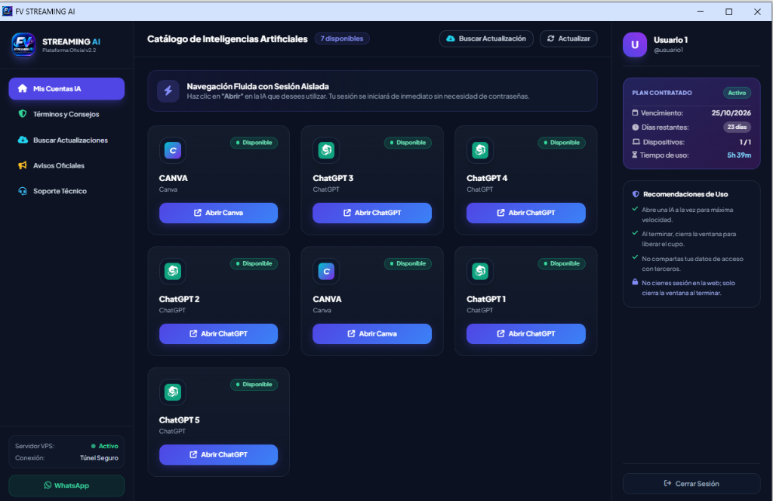Open Mis Cuentas IA in the sidebar
Image resolution: width=773 pixels, height=501 pixels.
pos(66,89)
